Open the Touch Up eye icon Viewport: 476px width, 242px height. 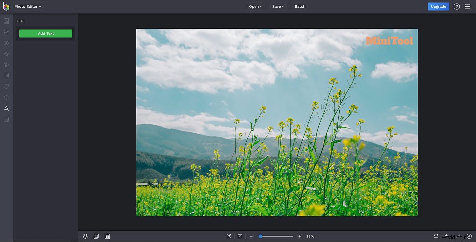click(x=6, y=43)
